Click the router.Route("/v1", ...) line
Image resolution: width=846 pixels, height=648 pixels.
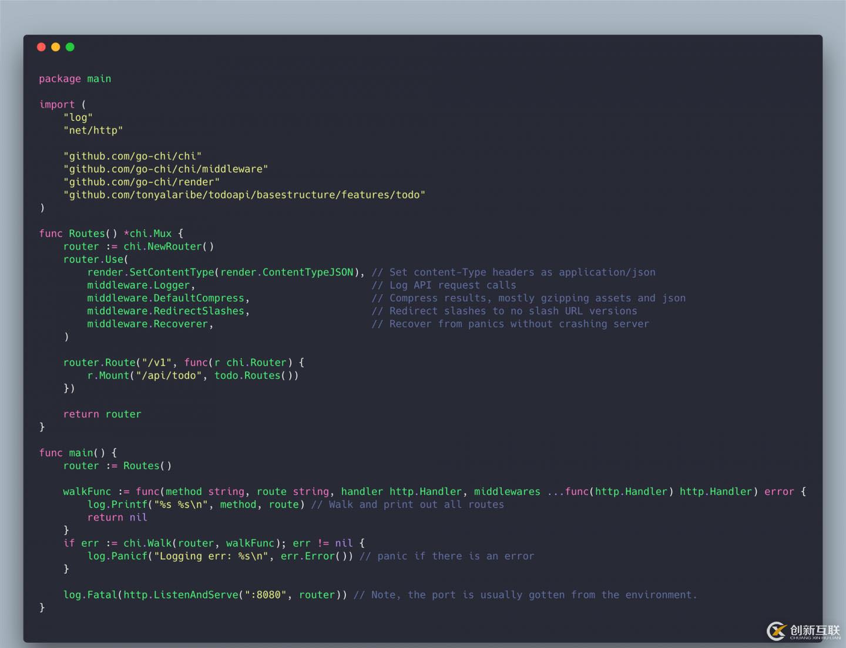pyautogui.click(x=184, y=363)
